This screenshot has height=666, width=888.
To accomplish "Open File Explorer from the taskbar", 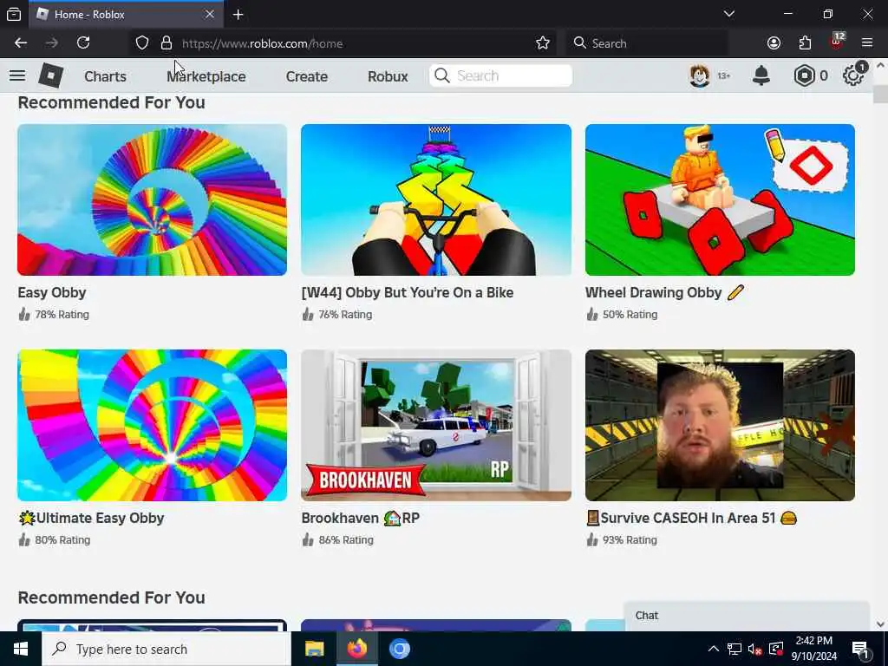I will (314, 649).
